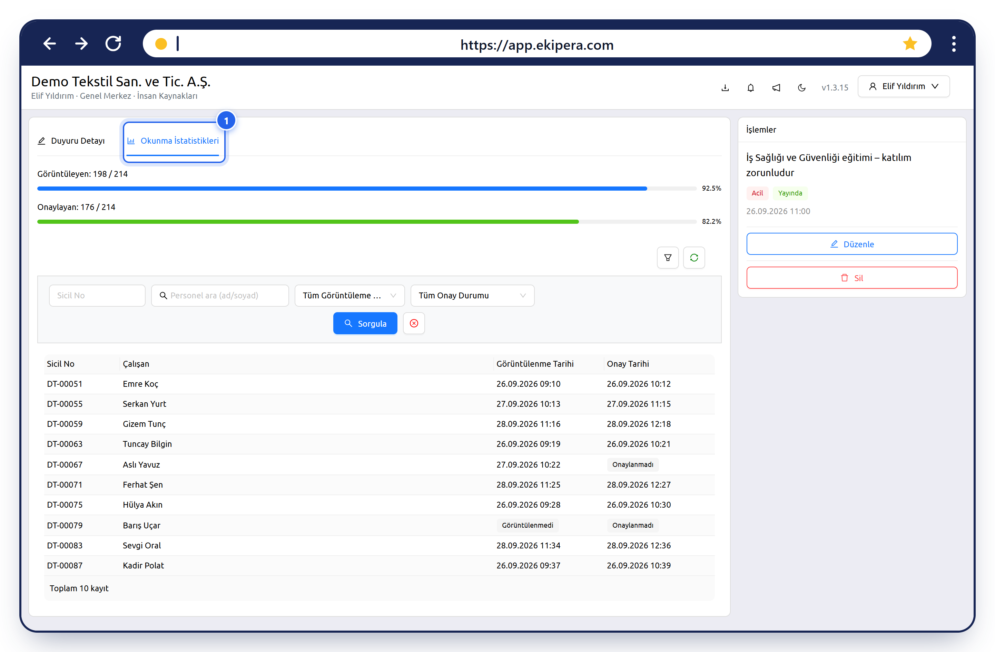
Task: Toggle dark mode with the moon icon
Action: click(801, 87)
